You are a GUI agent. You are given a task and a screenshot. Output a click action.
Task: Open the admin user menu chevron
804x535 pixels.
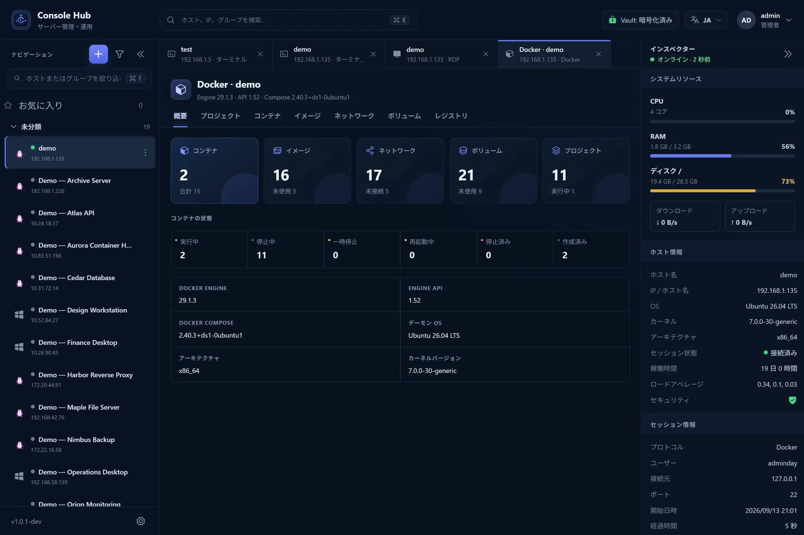pyautogui.click(x=789, y=20)
